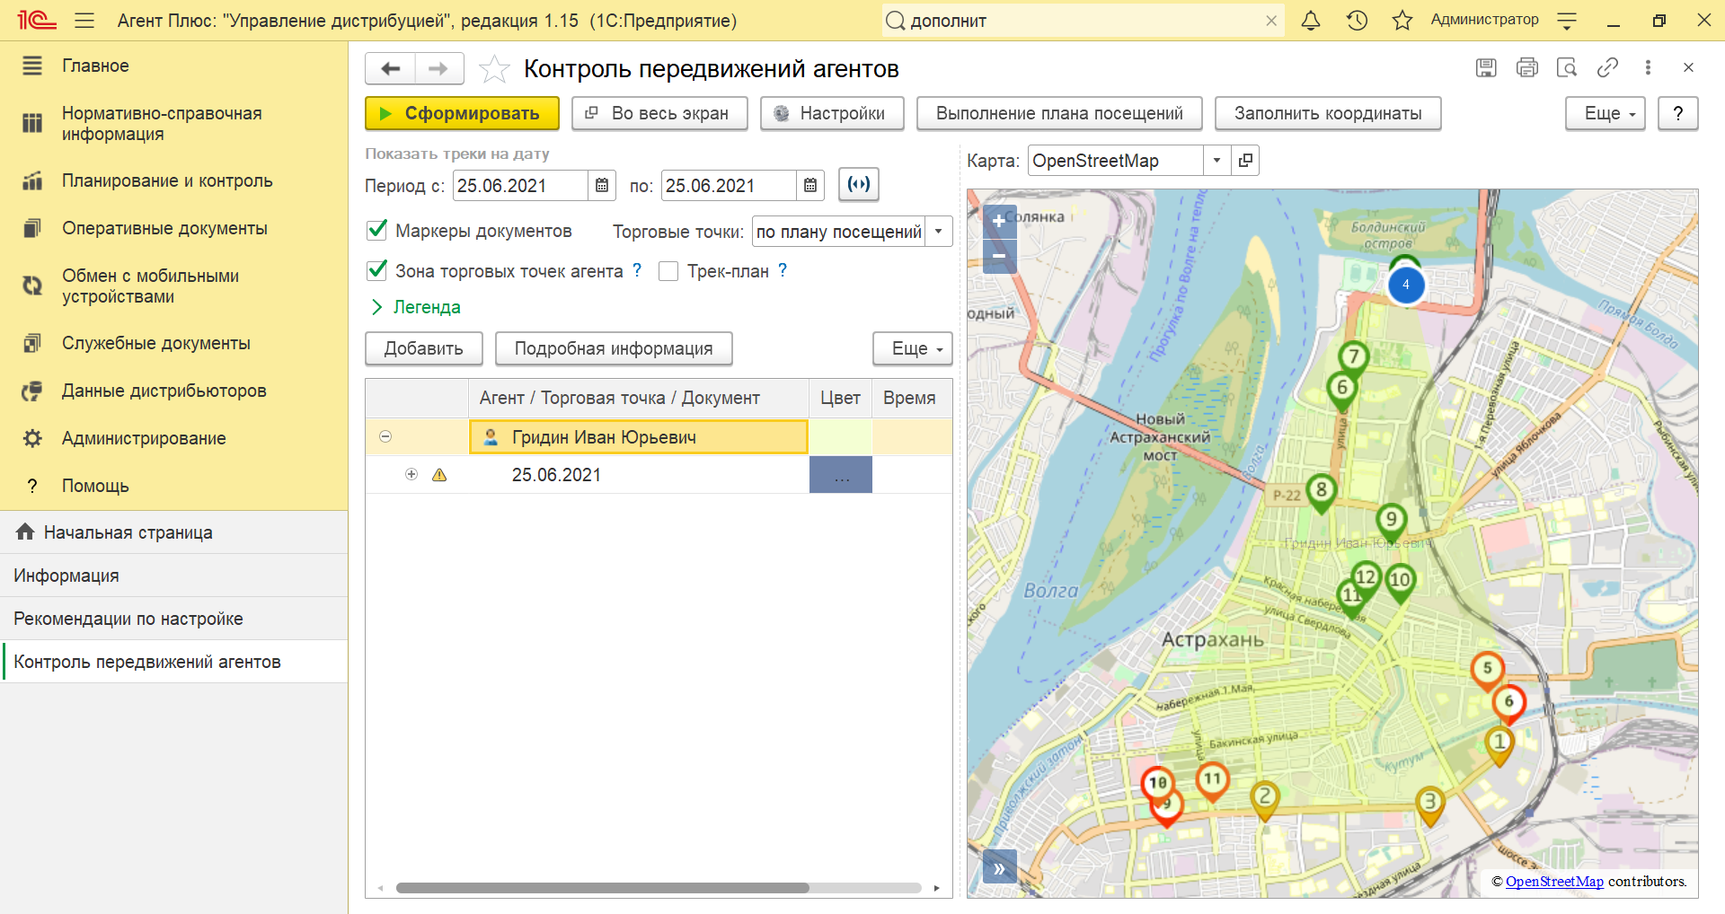This screenshot has height=914, width=1725.
Task: Click Выполнение плана посещений button
Action: [x=1059, y=113]
